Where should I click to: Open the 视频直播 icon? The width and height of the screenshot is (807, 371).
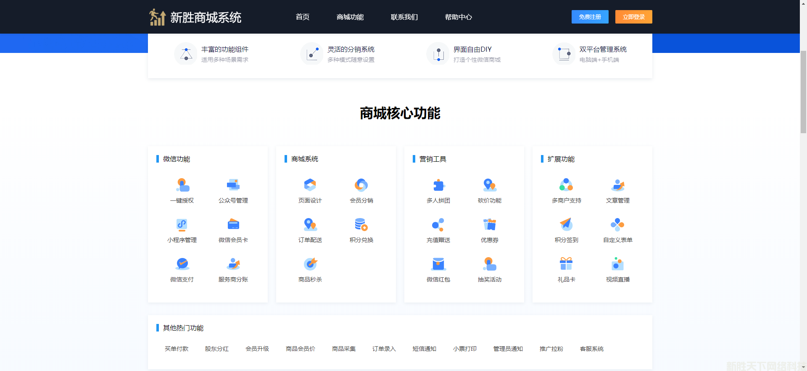(617, 264)
